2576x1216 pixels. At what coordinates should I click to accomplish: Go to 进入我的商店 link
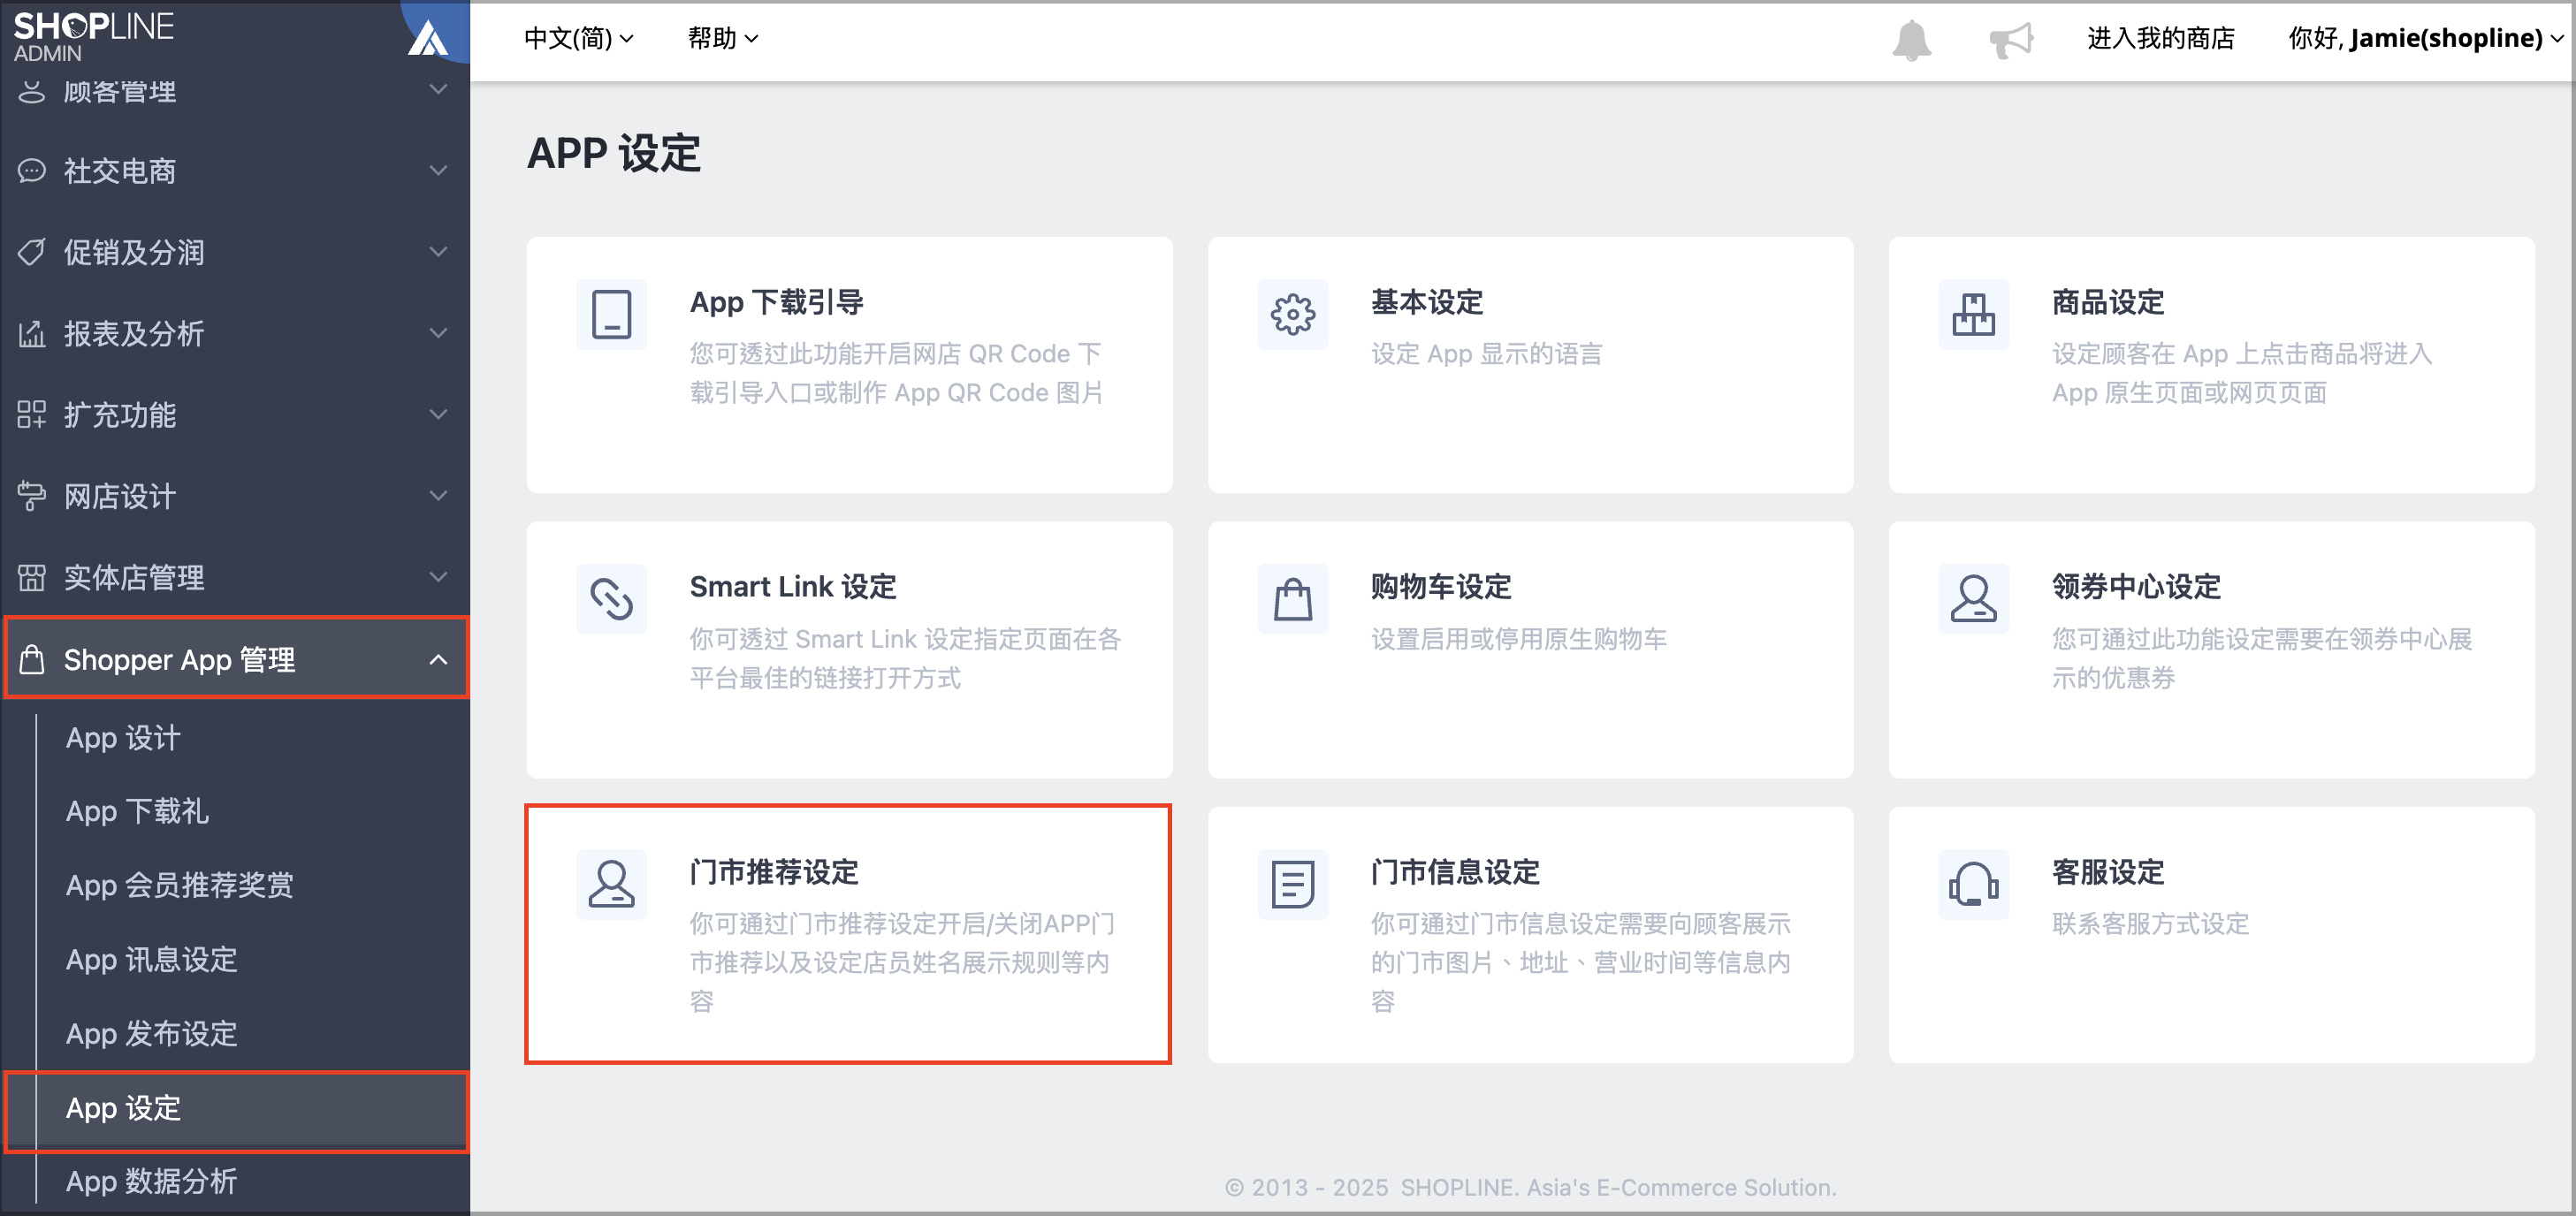pyautogui.click(x=2160, y=38)
